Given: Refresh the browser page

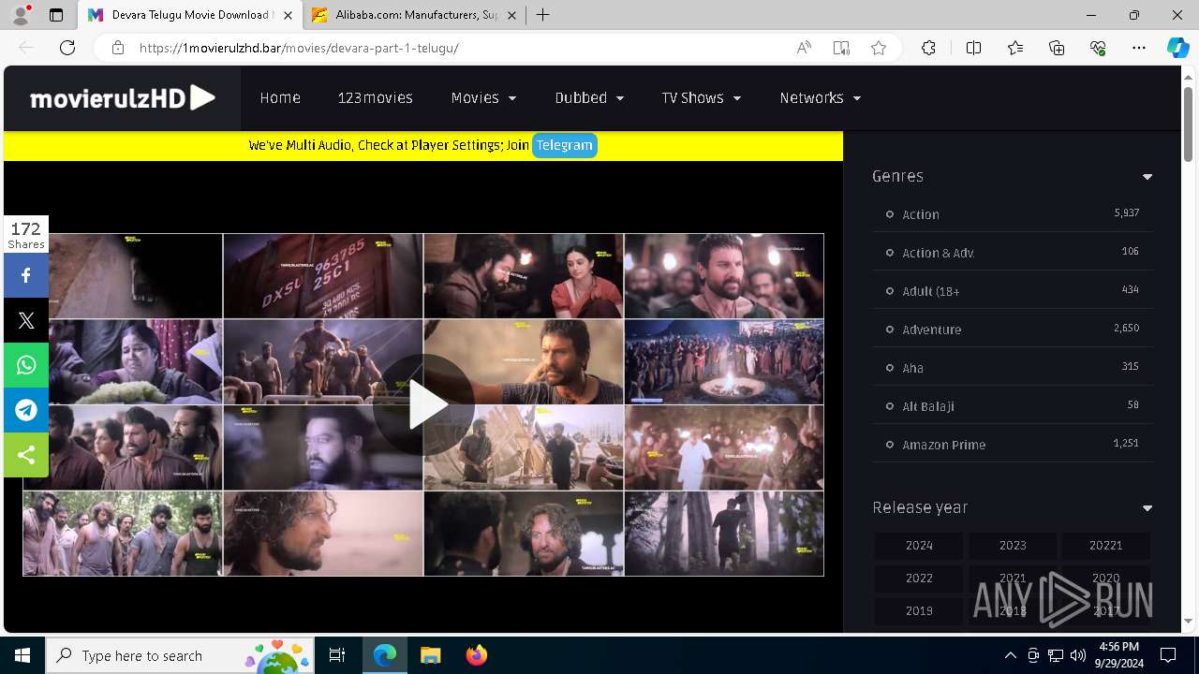Looking at the screenshot, I should coord(67,48).
